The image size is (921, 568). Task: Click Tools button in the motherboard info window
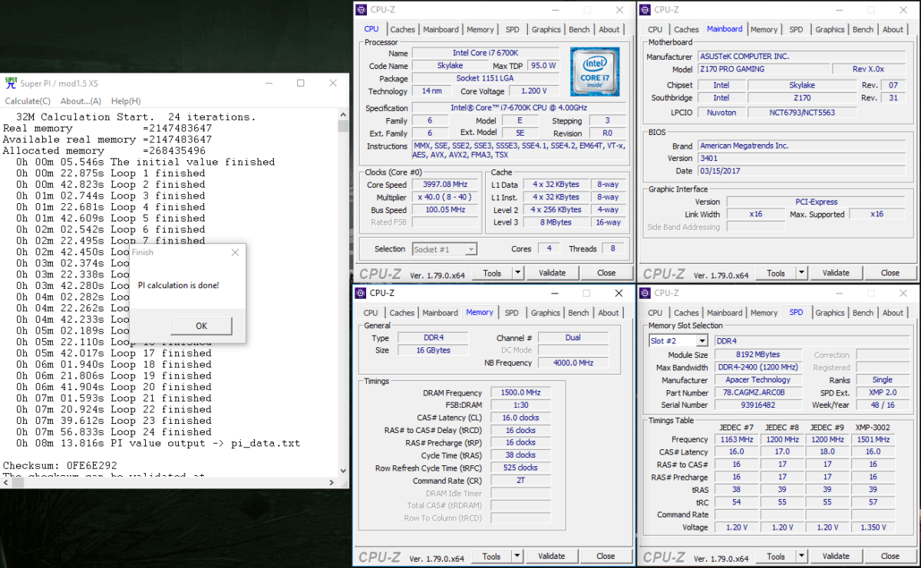click(x=776, y=273)
